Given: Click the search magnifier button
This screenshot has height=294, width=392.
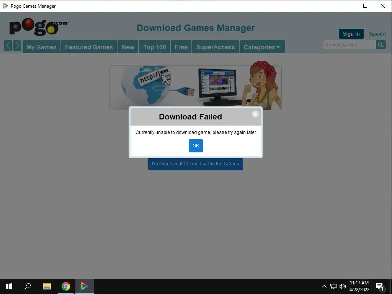Looking at the screenshot, I should pos(381,45).
